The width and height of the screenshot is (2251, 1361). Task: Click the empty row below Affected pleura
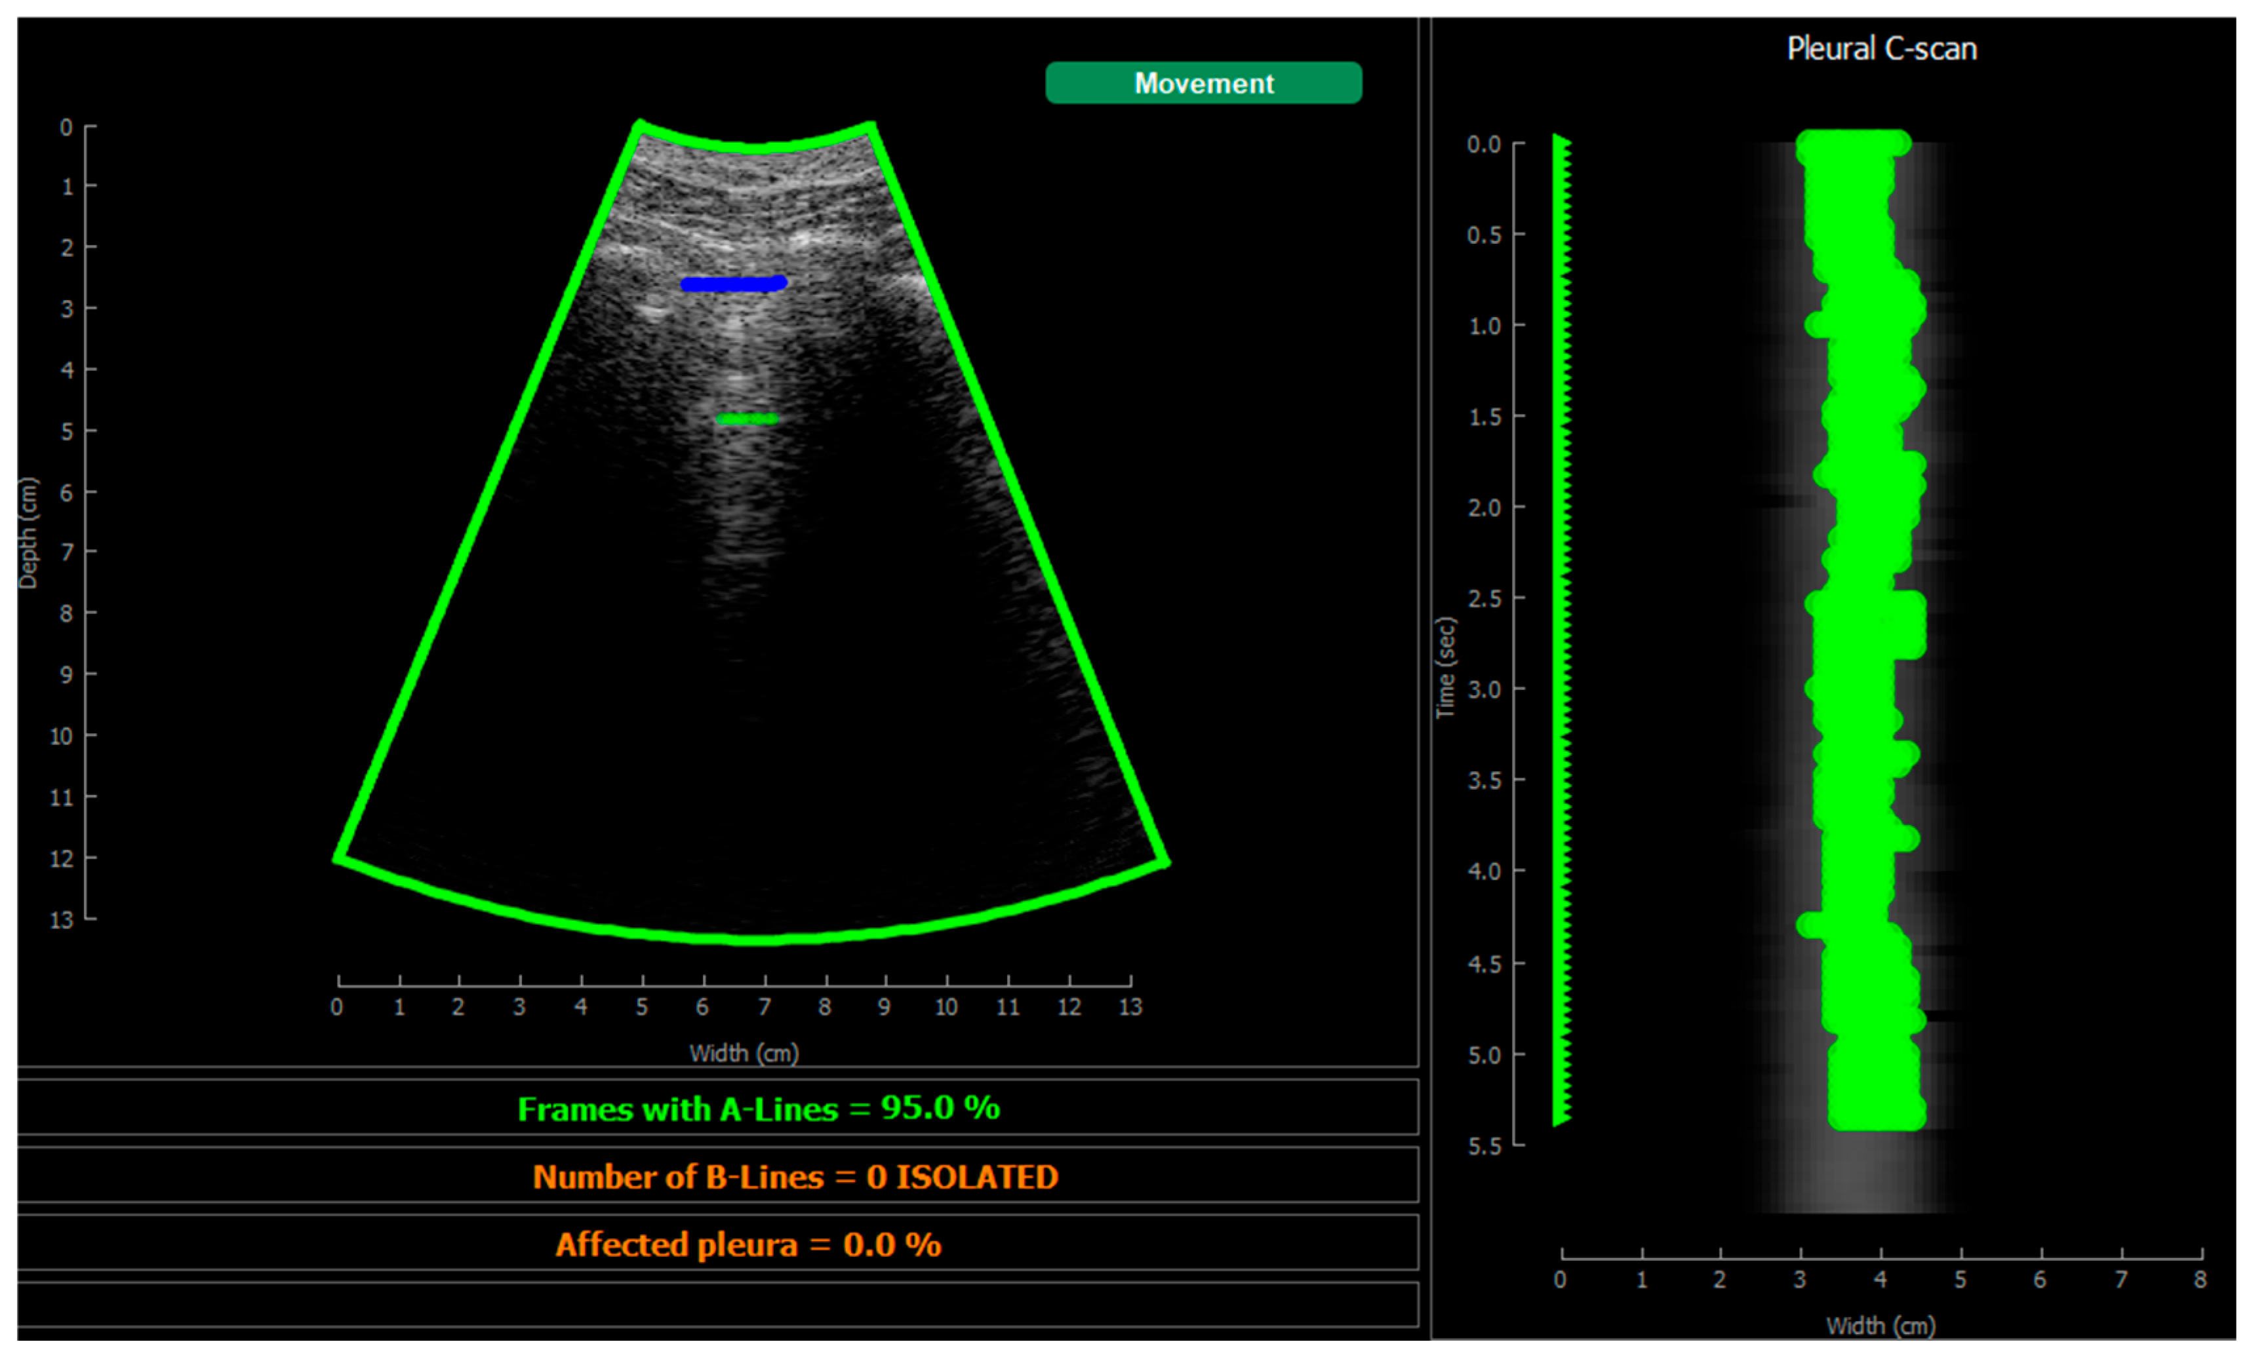[717, 1305]
